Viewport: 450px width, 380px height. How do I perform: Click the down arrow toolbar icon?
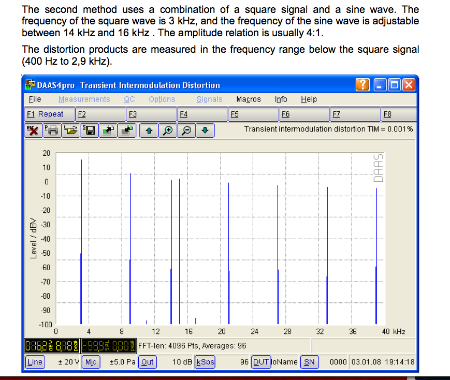(205, 130)
